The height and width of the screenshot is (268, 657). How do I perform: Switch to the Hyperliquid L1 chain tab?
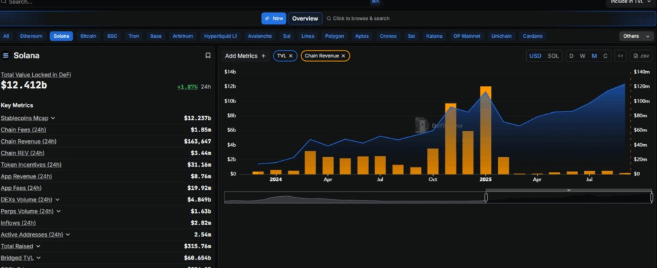point(221,36)
